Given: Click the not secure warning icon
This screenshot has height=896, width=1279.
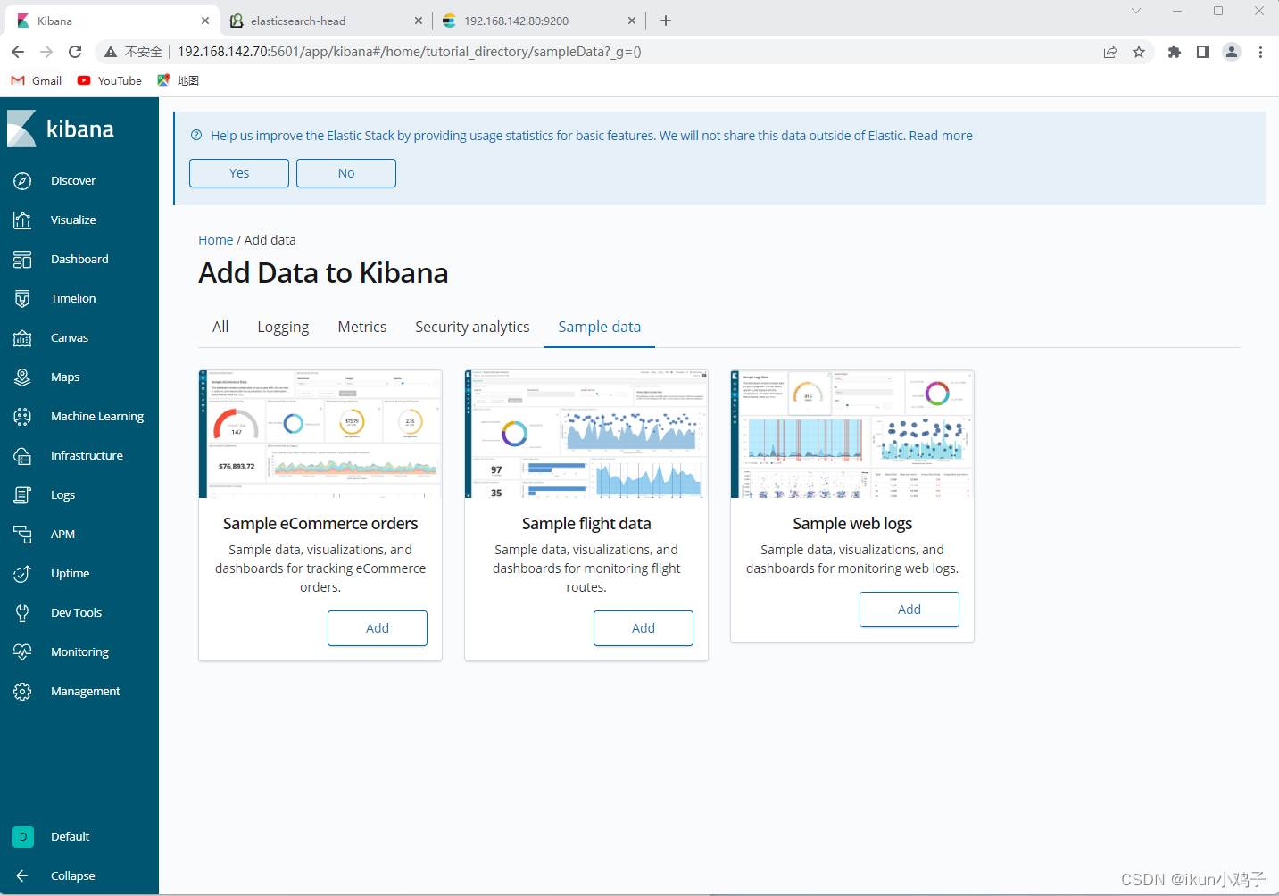Looking at the screenshot, I should click(x=111, y=52).
